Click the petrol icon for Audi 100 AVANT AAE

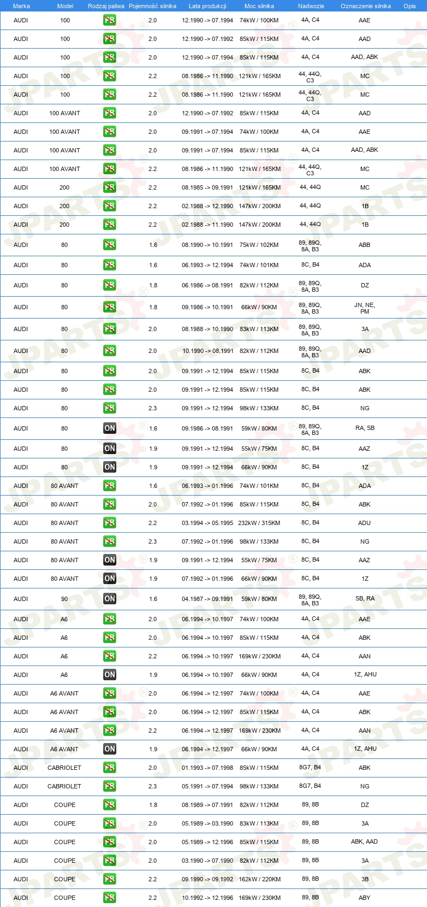(110, 132)
